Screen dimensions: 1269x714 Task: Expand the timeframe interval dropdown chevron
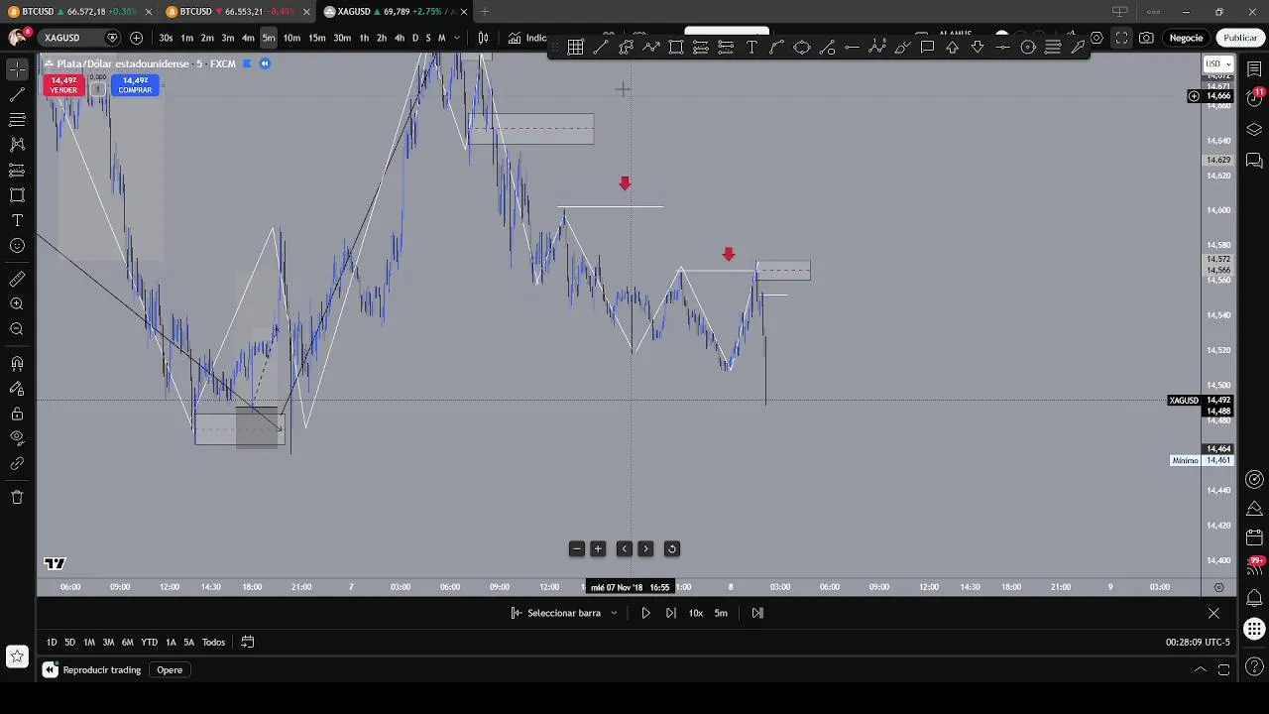coord(456,38)
